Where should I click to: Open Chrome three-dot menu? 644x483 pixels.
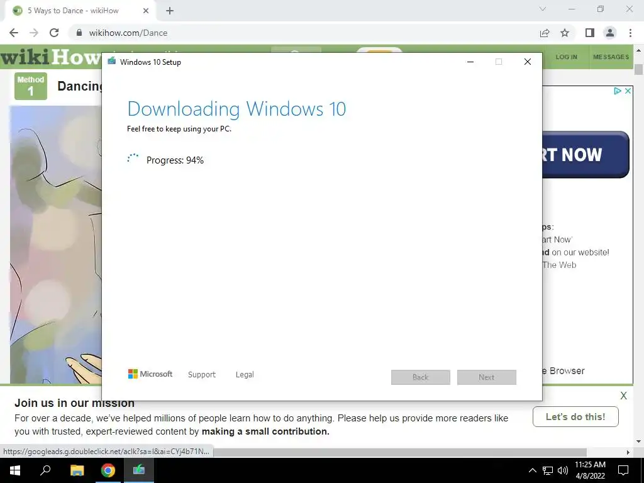[630, 33]
